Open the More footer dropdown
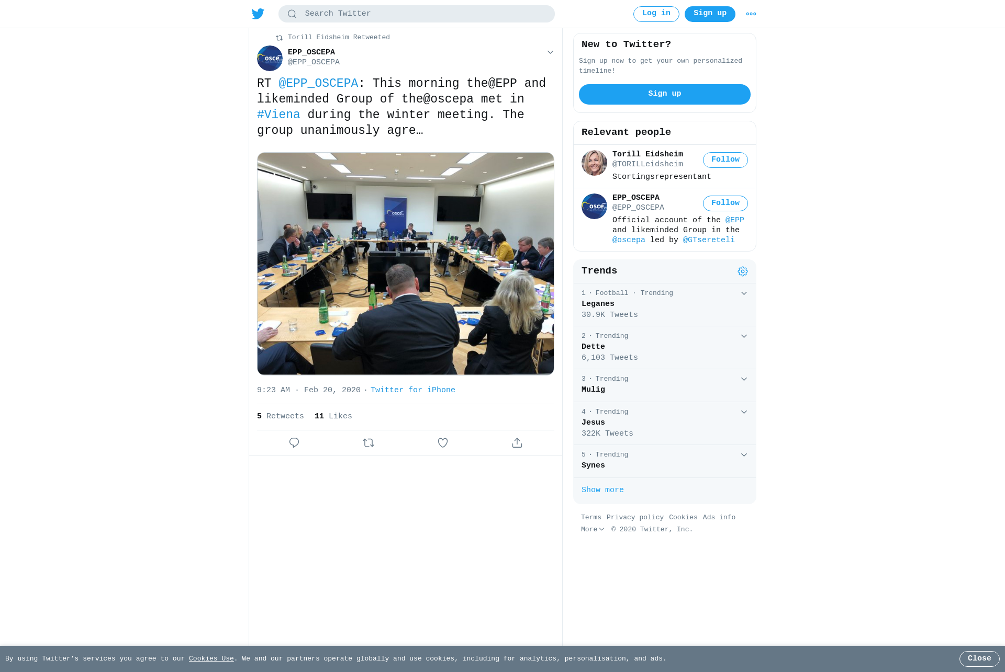The width and height of the screenshot is (1005, 672). (x=593, y=529)
